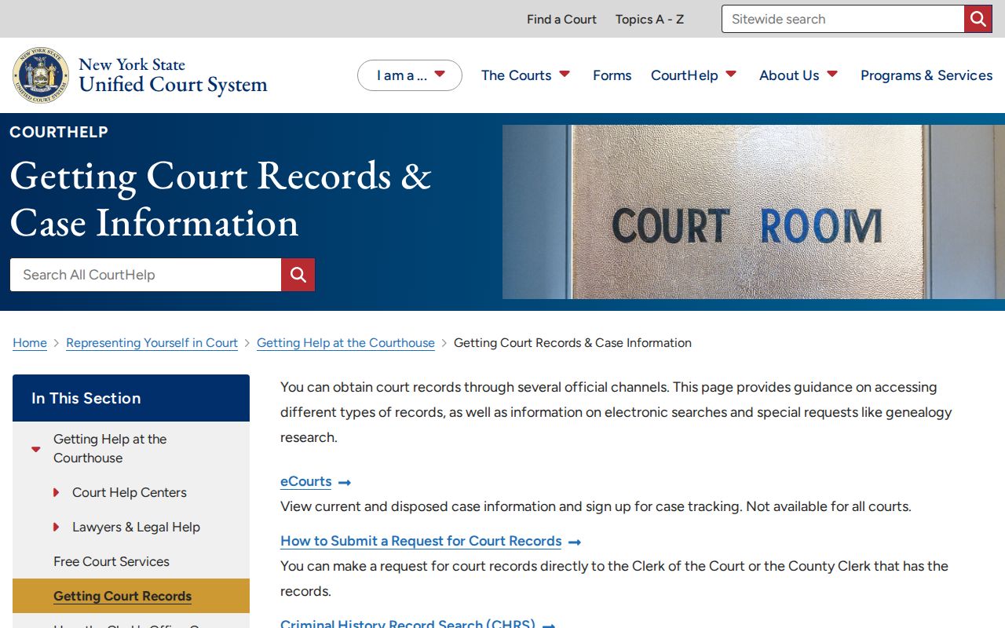Expand Lawyers & Legal Help sidebar item
1005x628 pixels.
(x=56, y=527)
